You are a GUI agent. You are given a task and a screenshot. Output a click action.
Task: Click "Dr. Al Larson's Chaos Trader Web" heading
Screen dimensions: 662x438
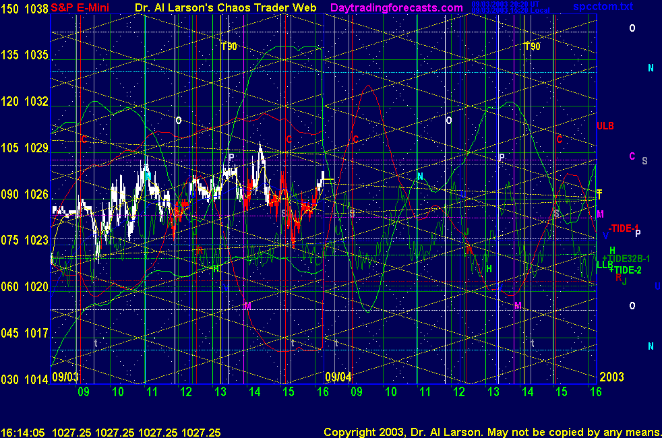click(225, 7)
